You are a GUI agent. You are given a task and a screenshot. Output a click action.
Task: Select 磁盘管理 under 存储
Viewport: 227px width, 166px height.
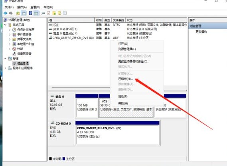click(23, 63)
